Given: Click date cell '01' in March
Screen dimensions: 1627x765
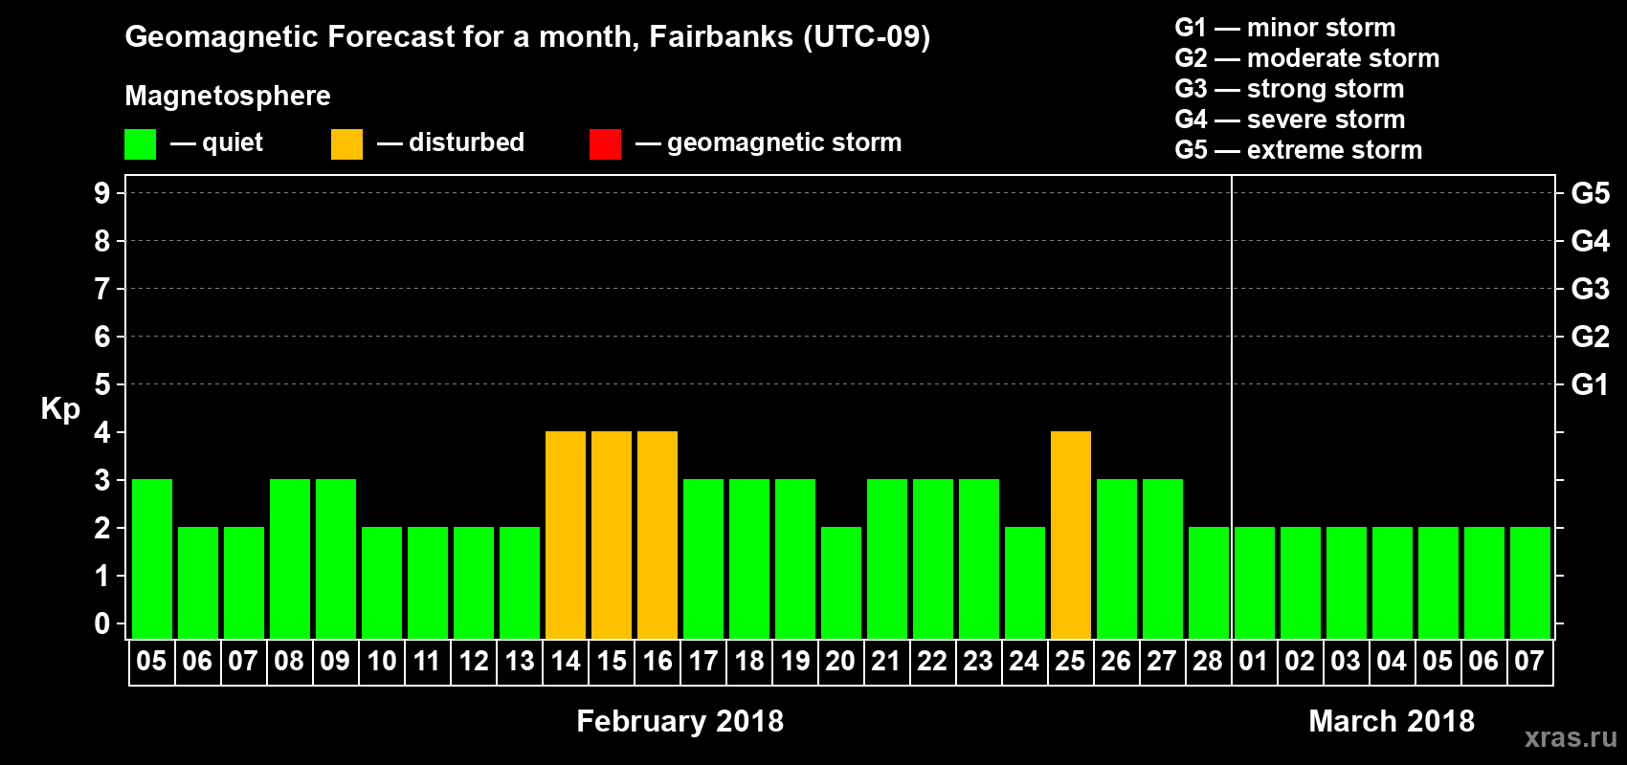Looking at the screenshot, I should click(1255, 662).
